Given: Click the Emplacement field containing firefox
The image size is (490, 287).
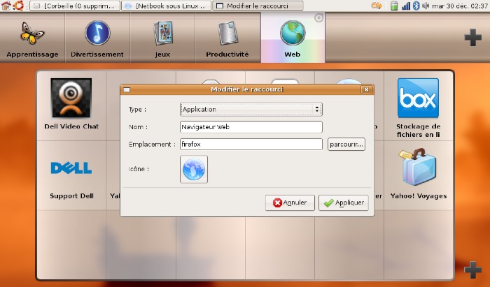Looking at the screenshot, I should [x=251, y=145].
